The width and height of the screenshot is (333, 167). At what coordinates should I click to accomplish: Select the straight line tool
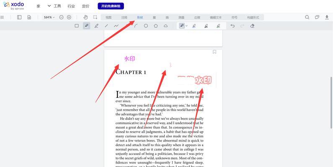click(106, 26)
